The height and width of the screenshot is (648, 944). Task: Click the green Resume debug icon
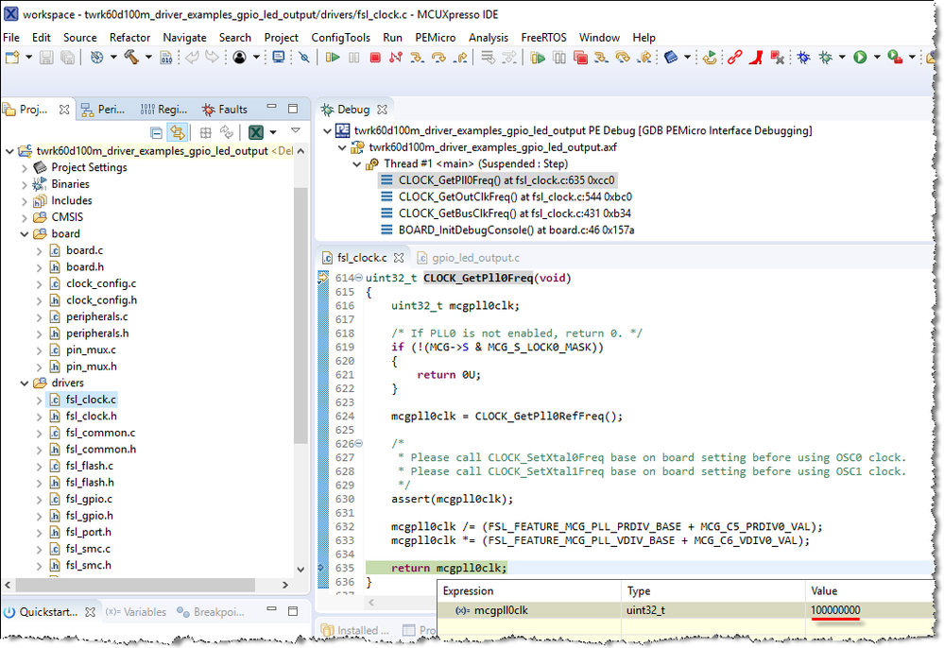pyautogui.click(x=333, y=58)
